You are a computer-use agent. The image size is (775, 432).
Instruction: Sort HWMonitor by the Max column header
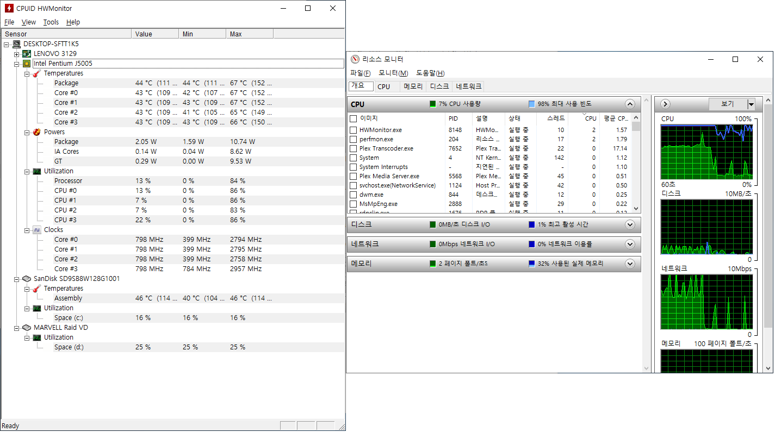click(250, 34)
